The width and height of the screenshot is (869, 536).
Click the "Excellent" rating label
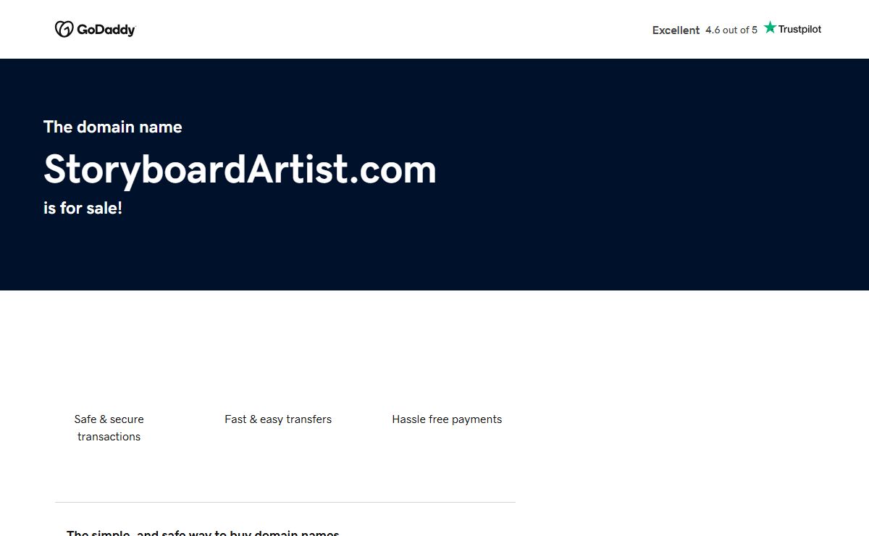[x=676, y=30]
